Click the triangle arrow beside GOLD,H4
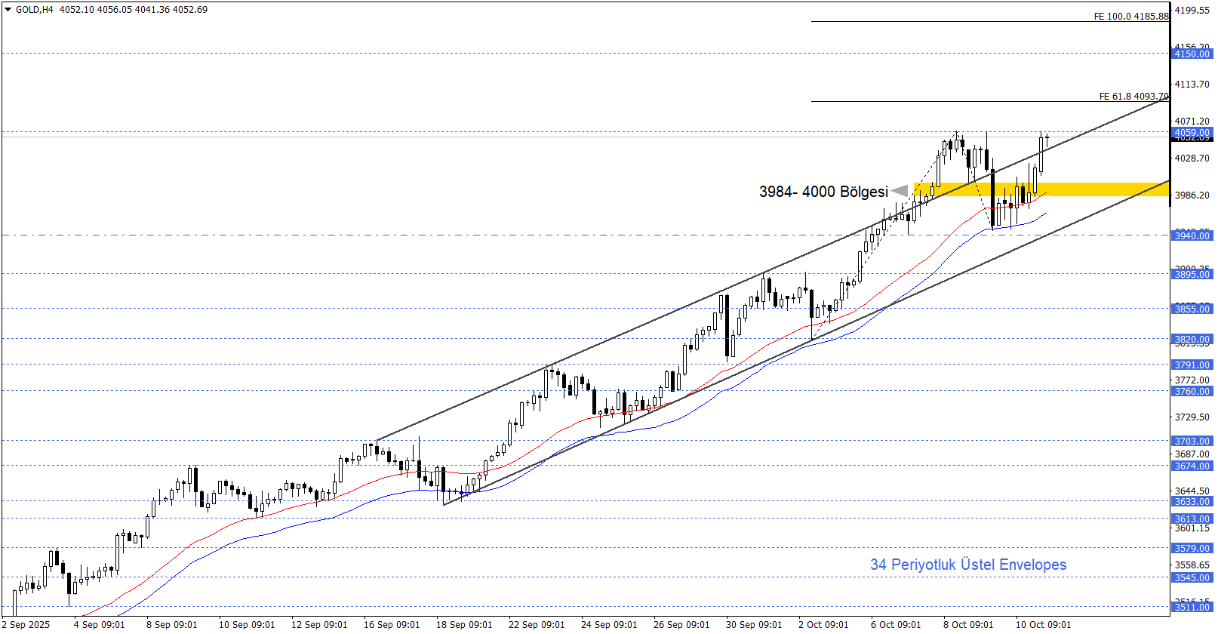This screenshot has width=1218, height=634. pos(8,10)
